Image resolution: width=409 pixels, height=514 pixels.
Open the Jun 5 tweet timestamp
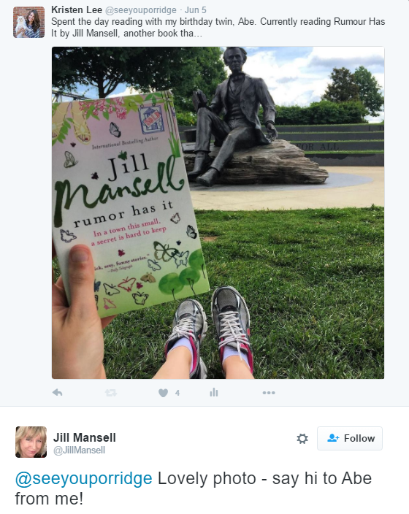coord(196,10)
